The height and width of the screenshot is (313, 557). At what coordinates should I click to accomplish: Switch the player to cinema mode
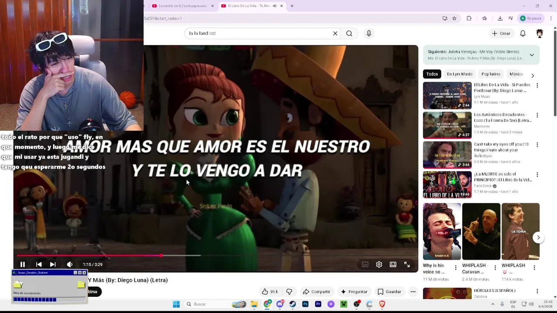(393, 264)
